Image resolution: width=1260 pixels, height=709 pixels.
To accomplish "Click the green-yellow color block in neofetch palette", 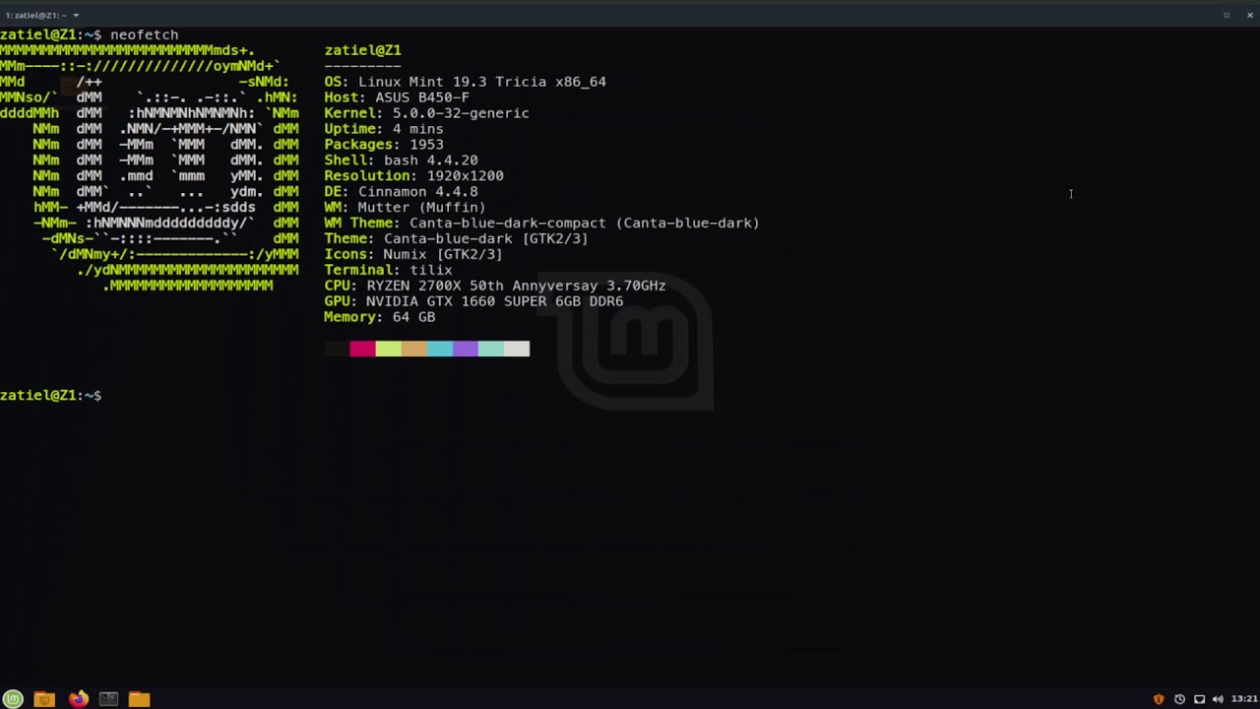I will tap(388, 349).
